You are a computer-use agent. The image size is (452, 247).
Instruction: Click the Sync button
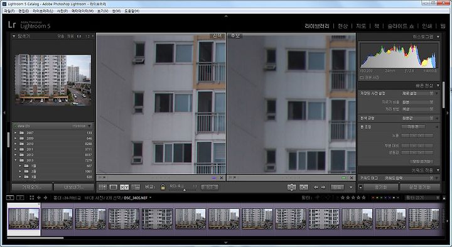point(381,187)
